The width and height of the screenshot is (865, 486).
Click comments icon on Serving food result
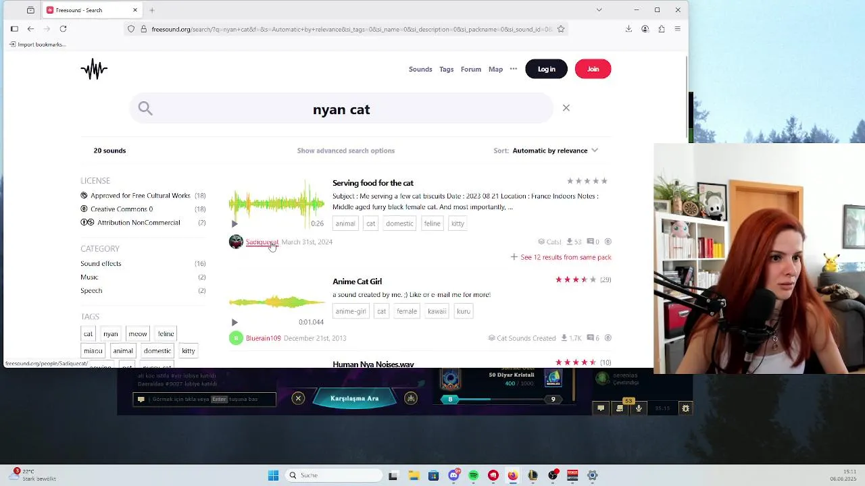(x=590, y=242)
